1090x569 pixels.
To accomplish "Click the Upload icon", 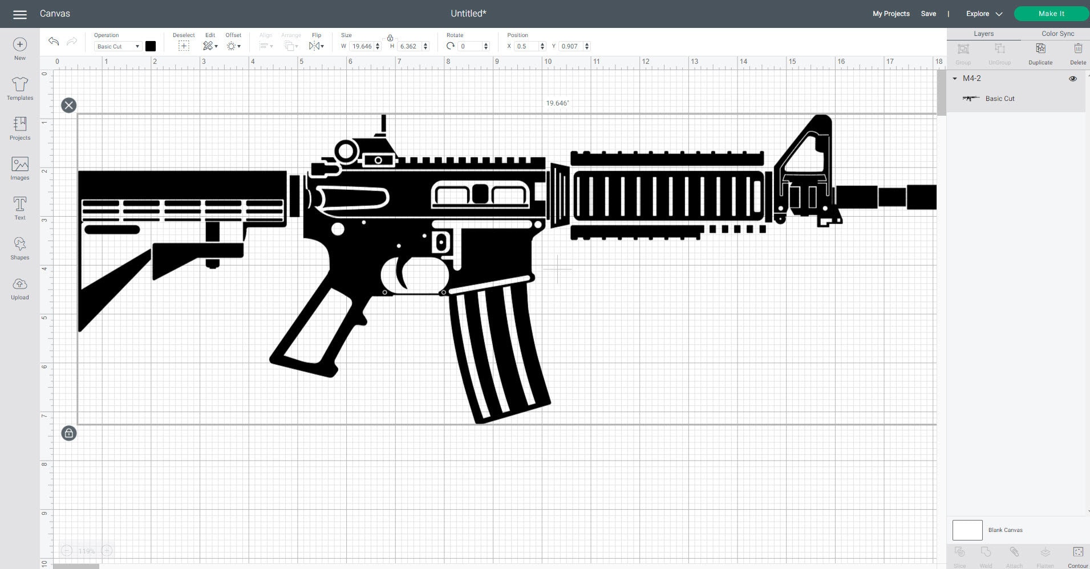I will [x=19, y=288].
